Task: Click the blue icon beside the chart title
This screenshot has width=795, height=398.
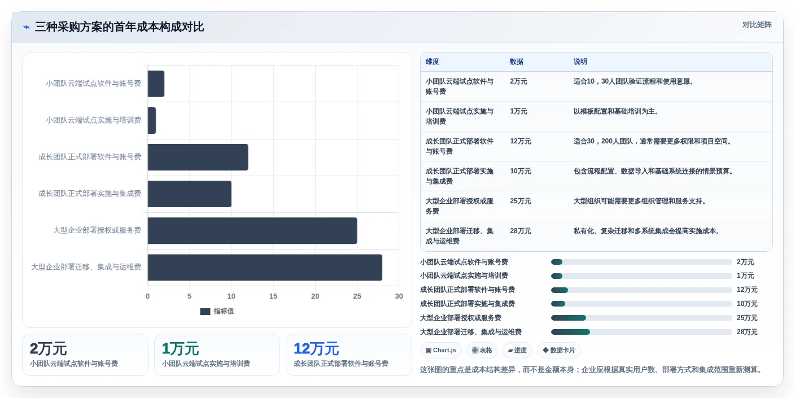Action: coord(27,27)
